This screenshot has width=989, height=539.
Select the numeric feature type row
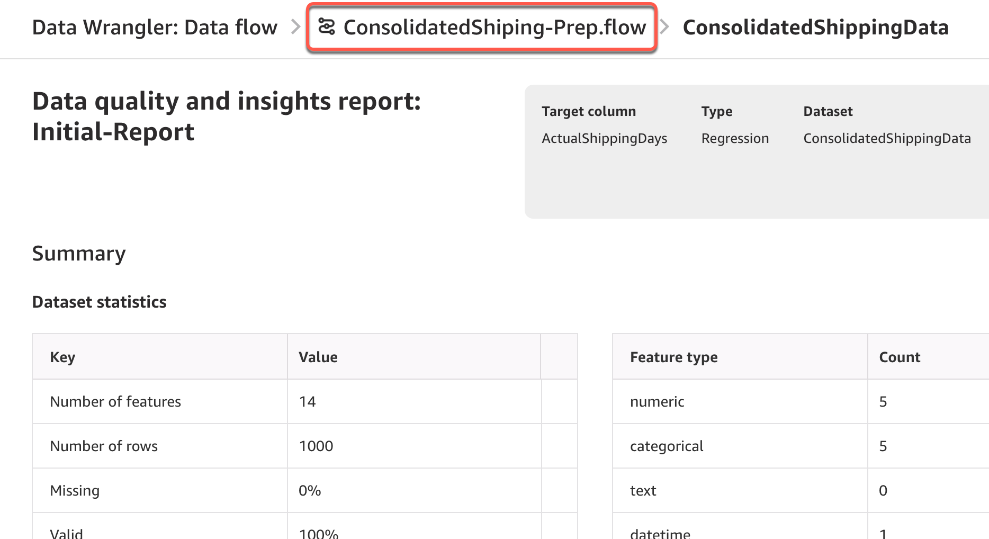click(x=657, y=401)
